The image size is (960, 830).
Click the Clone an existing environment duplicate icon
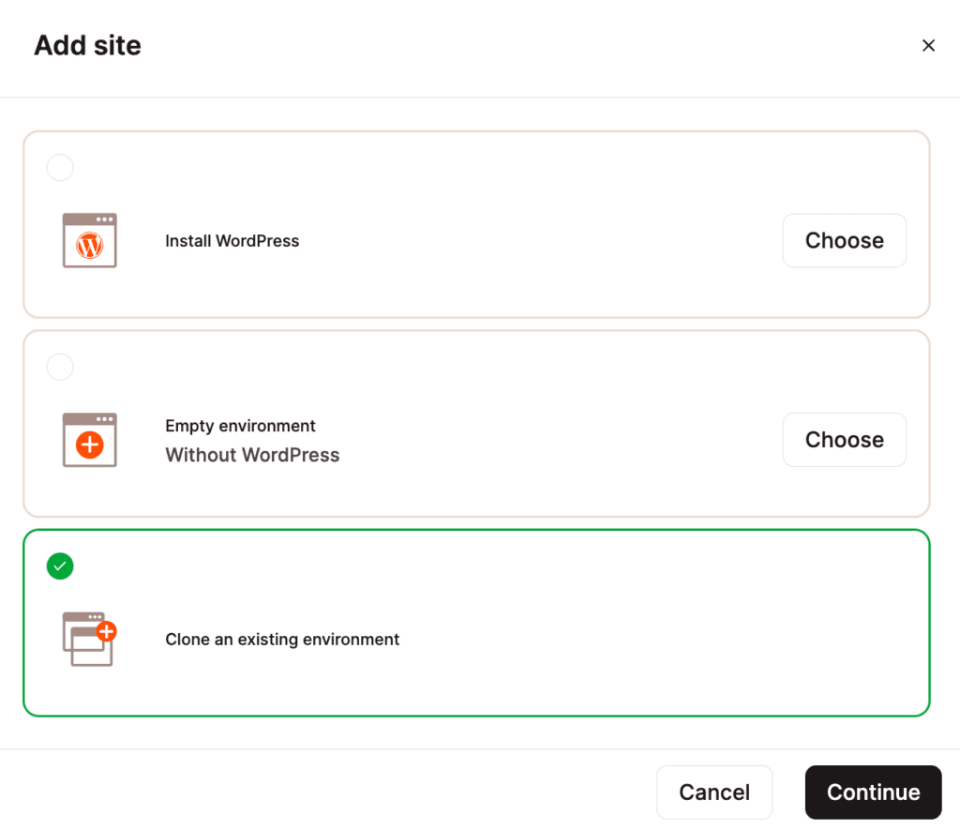pyautogui.click(x=89, y=639)
